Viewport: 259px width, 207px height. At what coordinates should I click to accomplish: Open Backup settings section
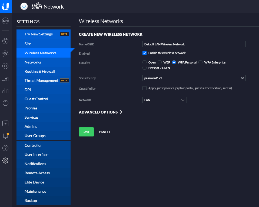(x=44, y=201)
